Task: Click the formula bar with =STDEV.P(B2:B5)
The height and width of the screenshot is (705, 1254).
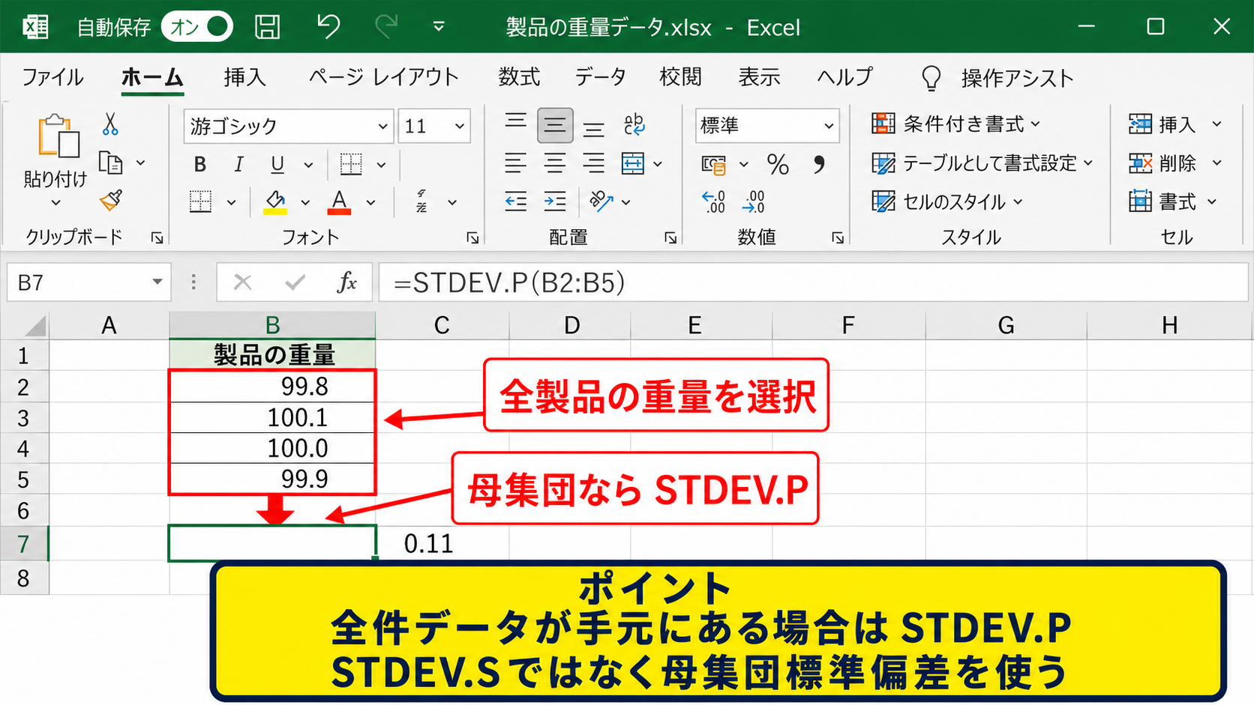Action: pos(813,282)
